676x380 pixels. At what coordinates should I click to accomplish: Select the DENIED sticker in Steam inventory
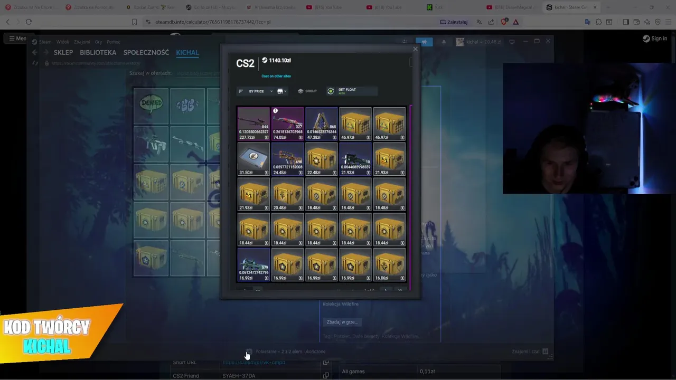point(151,106)
